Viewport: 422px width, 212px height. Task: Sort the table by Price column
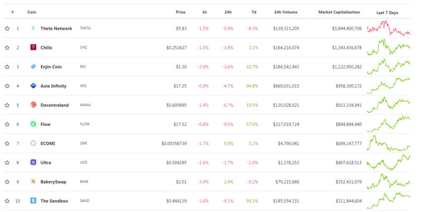coord(180,12)
